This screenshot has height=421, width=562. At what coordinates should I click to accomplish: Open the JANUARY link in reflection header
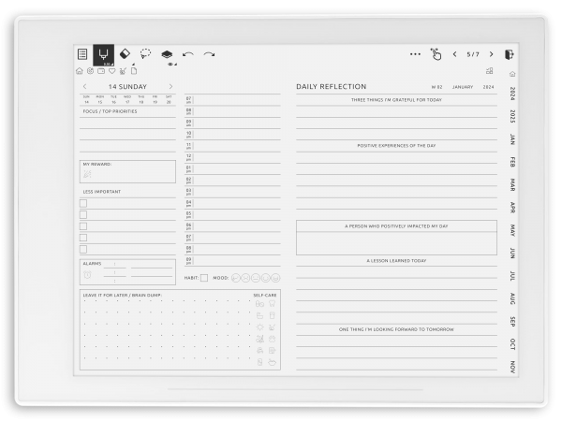[x=463, y=87]
